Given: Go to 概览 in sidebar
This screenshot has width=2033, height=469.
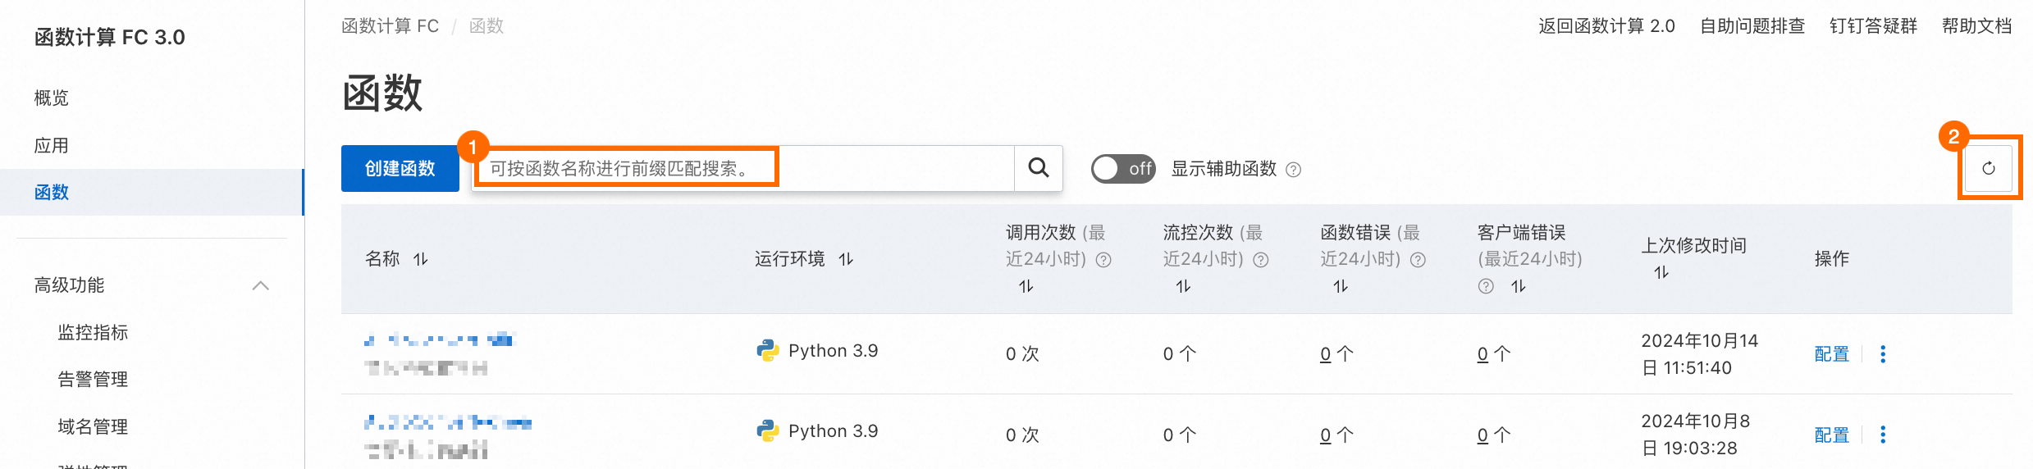Looking at the screenshot, I should pyautogui.click(x=52, y=98).
